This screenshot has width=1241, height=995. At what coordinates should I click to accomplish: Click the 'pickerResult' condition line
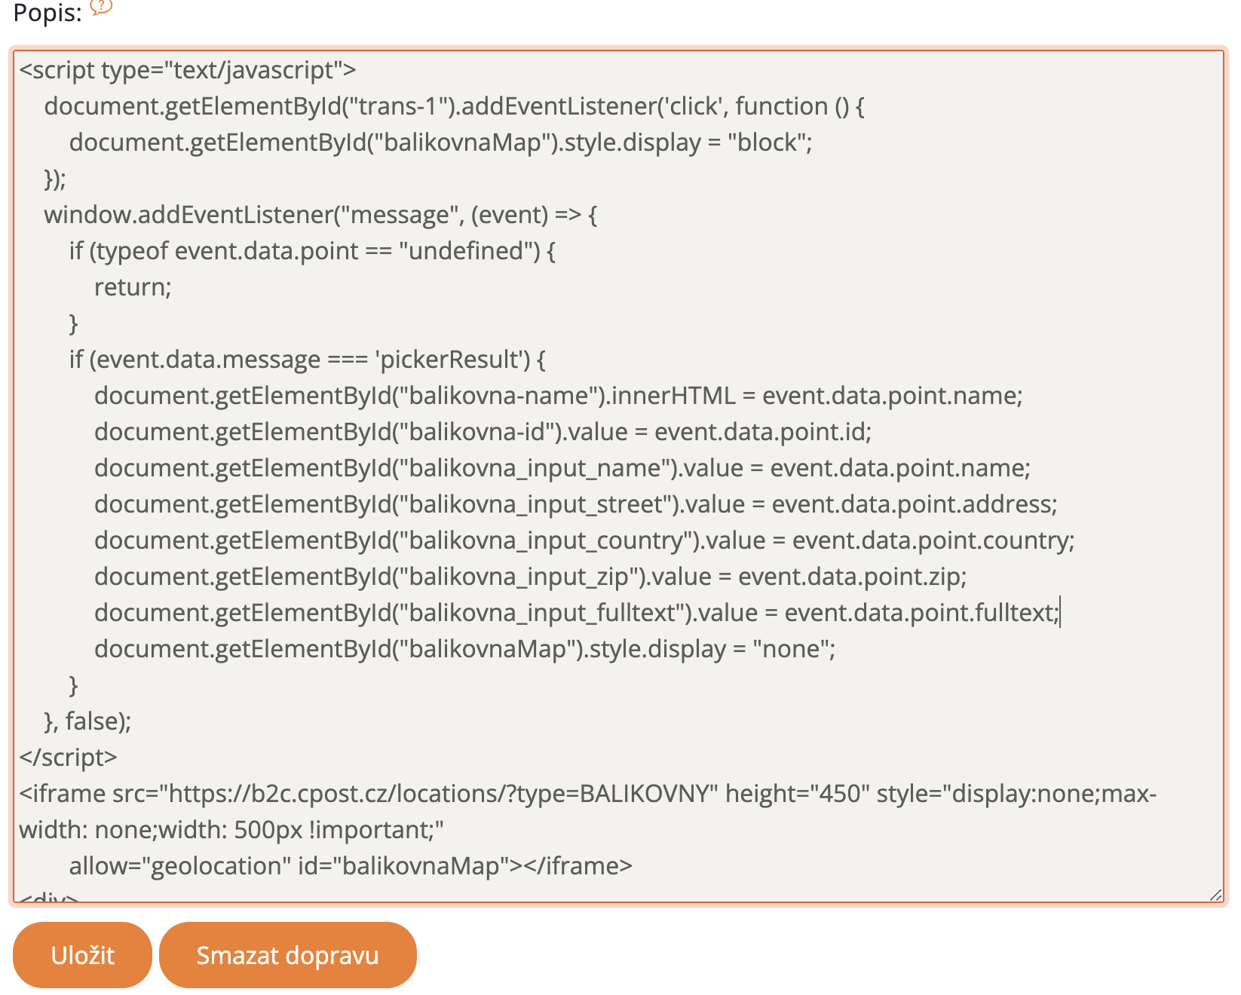(x=307, y=360)
